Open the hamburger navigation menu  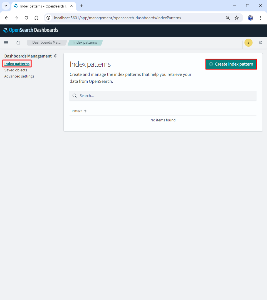pyautogui.click(x=6, y=42)
